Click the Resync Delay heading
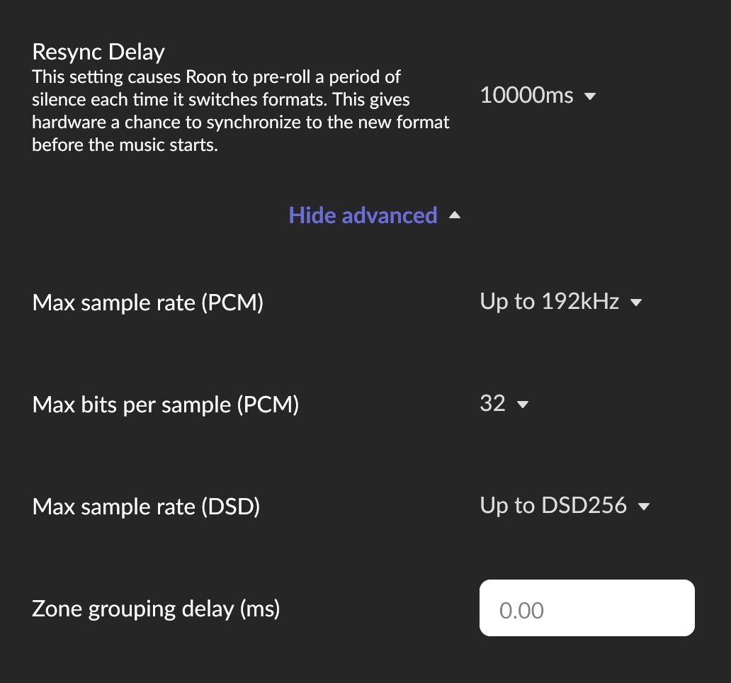 click(98, 52)
